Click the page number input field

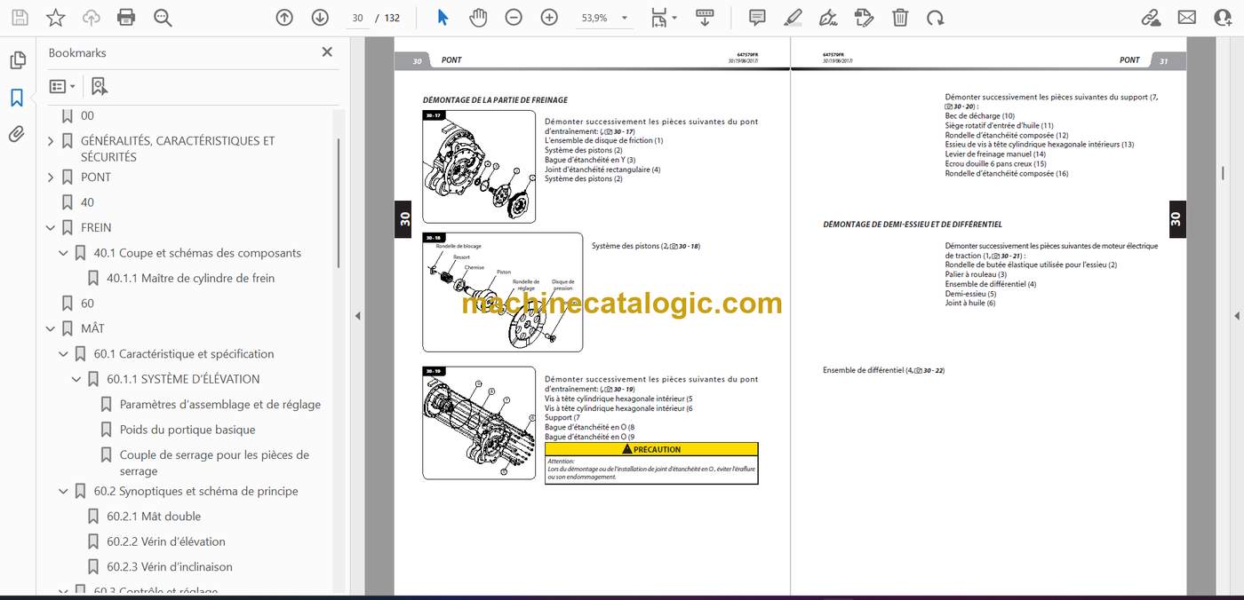(357, 18)
